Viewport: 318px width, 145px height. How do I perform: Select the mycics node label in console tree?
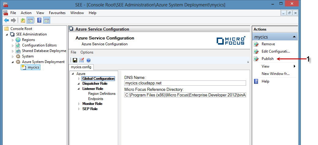34,67
